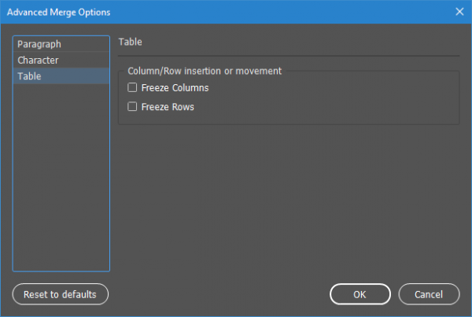Click the Column/Row insertion or movement label
The height and width of the screenshot is (317, 472).
click(205, 72)
